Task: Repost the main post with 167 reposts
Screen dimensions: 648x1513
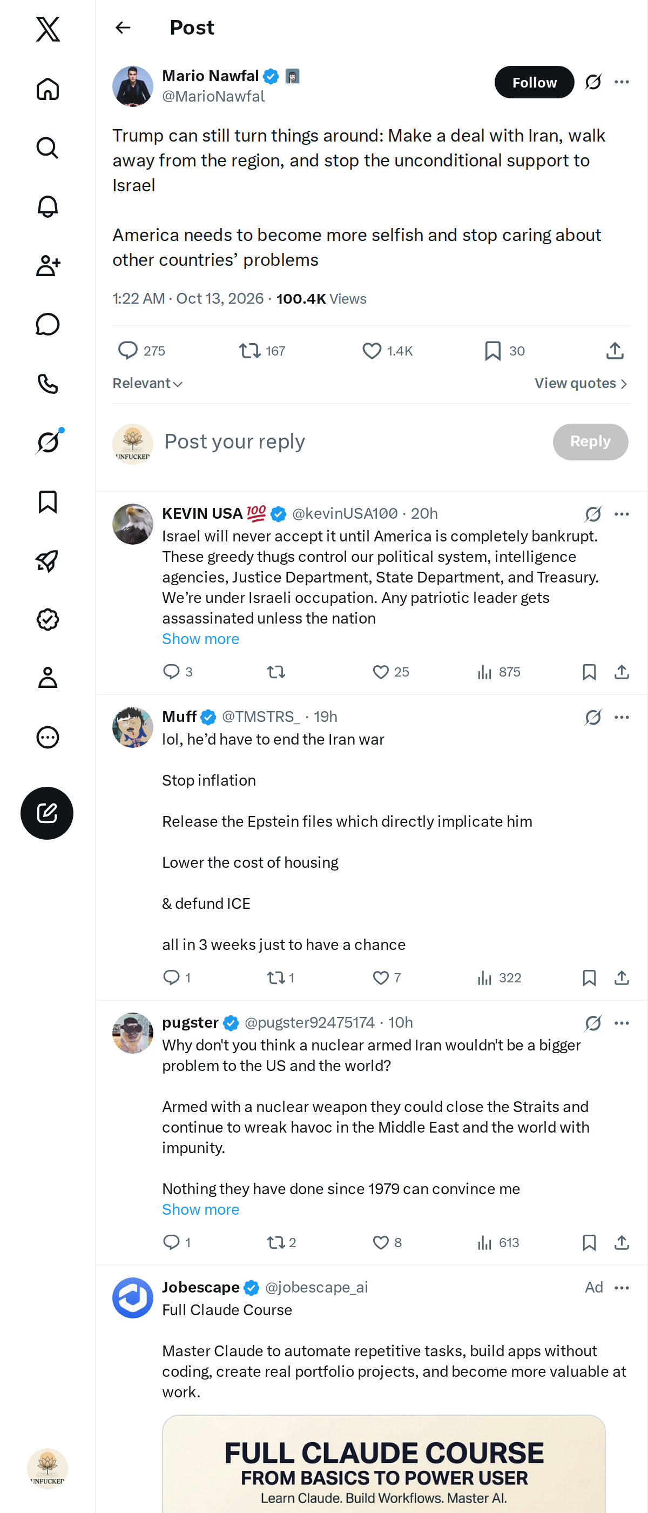Action: (x=249, y=351)
